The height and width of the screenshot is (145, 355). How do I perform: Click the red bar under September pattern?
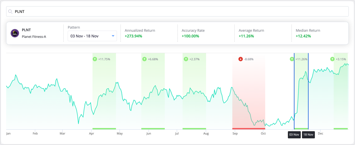(249, 129)
